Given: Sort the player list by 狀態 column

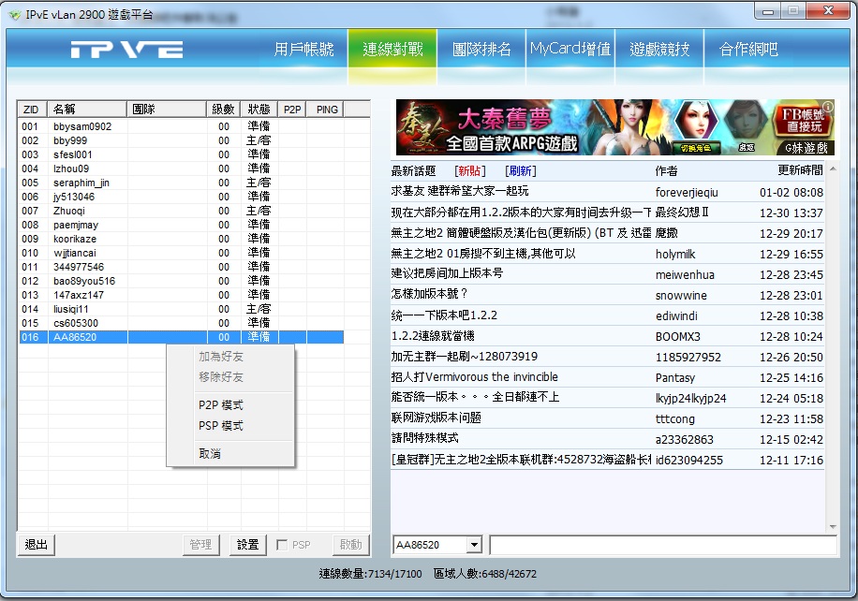Looking at the screenshot, I should 258,110.
